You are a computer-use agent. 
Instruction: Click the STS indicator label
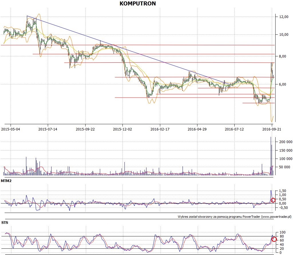tap(5, 222)
